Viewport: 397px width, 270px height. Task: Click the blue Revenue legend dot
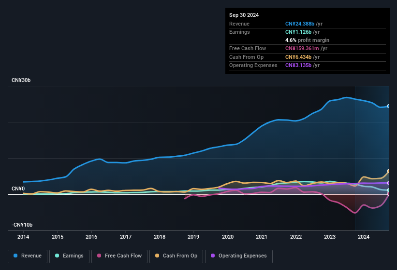click(x=16, y=256)
